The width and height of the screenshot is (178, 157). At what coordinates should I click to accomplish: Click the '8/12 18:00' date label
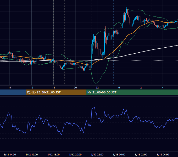click(53, 154)
